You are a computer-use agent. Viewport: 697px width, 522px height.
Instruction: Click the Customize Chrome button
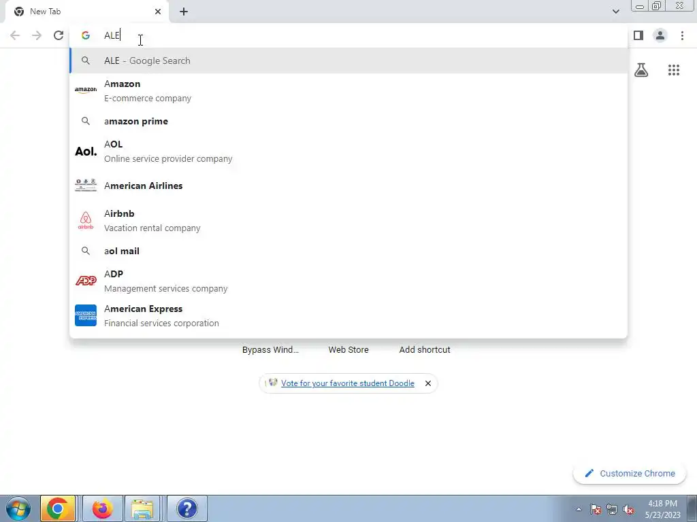pos(630,473)
